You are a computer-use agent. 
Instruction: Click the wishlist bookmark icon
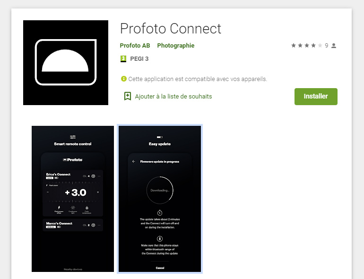pos(128,96)
